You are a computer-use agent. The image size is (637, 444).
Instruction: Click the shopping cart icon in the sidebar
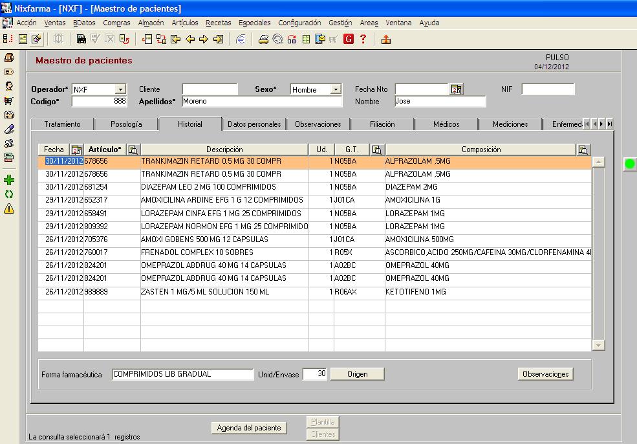[x=9, y=100]
